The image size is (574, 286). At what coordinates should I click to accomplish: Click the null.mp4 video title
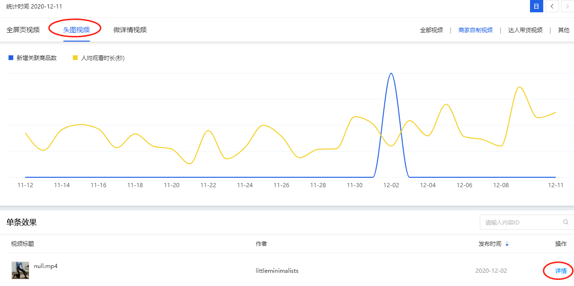(46, 266)
